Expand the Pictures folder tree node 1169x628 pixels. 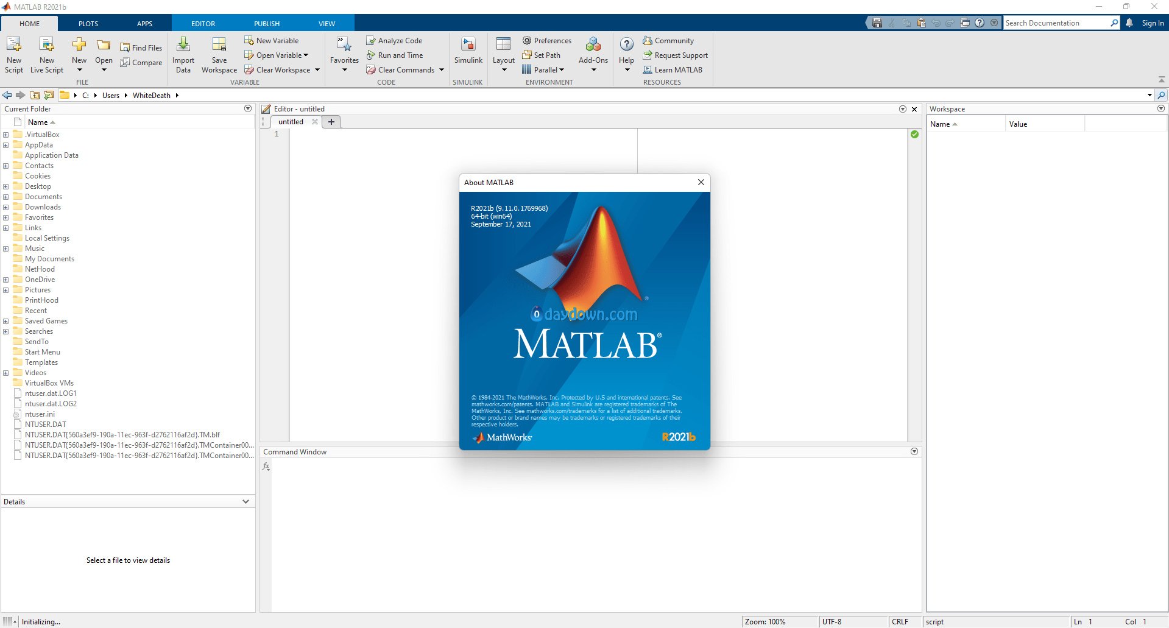[5, 290]
